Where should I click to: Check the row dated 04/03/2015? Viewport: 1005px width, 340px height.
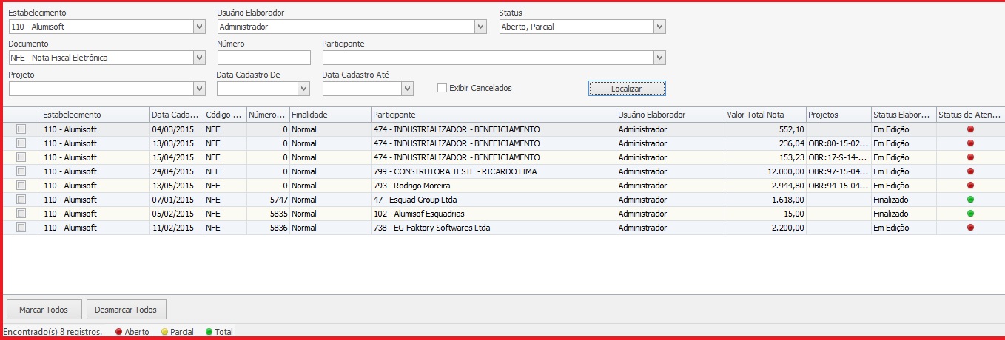point(21,129)
